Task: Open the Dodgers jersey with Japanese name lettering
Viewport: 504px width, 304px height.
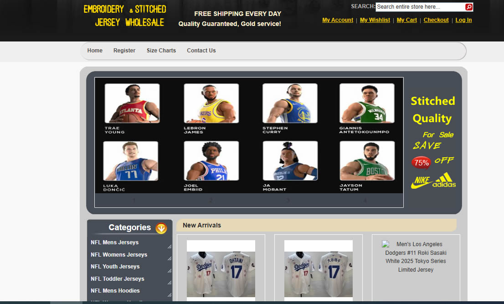Action: (x=318, y=270)
